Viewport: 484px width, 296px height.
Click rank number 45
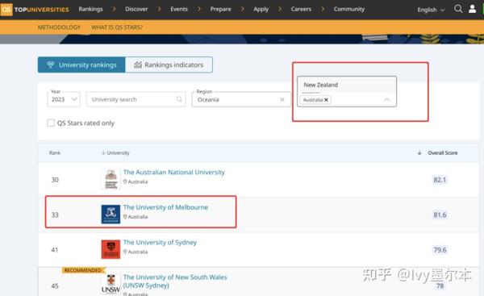[x=55, y=286]
